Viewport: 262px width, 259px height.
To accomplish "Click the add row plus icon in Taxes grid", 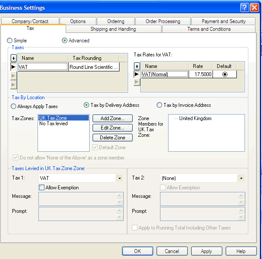I will (14, 58).
